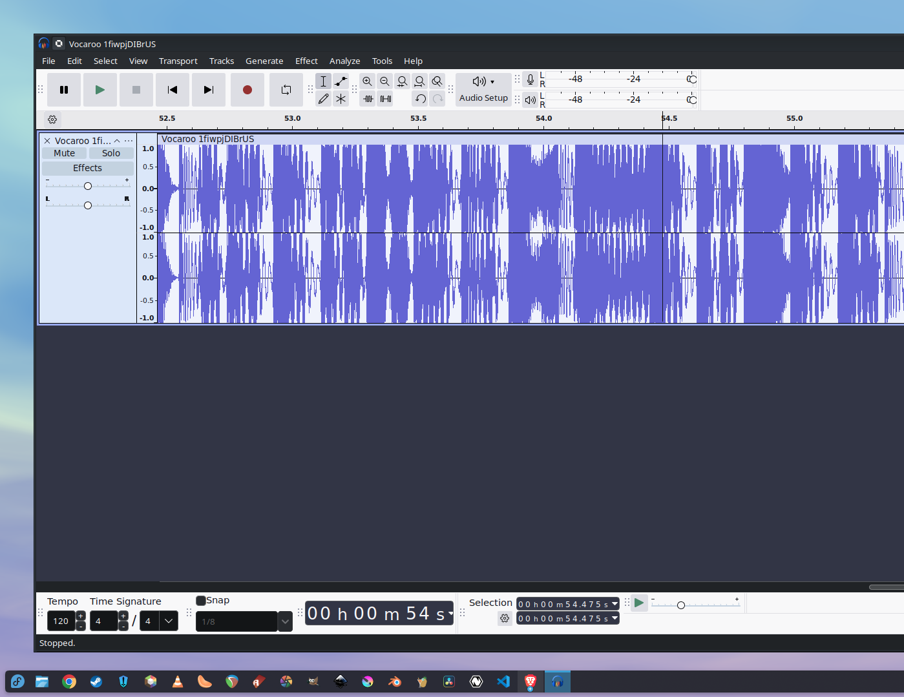Click the 53.5 mark on the timeline ruler
The width and height of the screenshot is (904, 697).
click(x=418, y=118)
